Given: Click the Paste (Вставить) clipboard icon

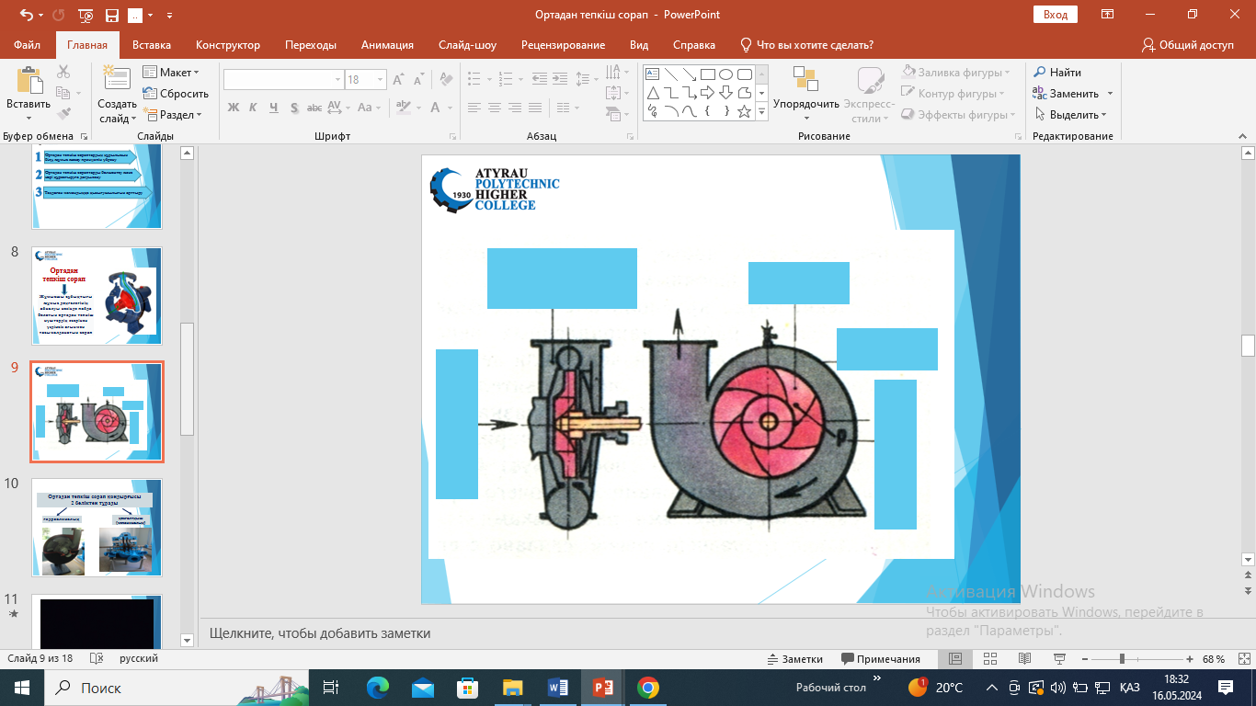Looking at the screenshot, I should click(x=28, y=83).
